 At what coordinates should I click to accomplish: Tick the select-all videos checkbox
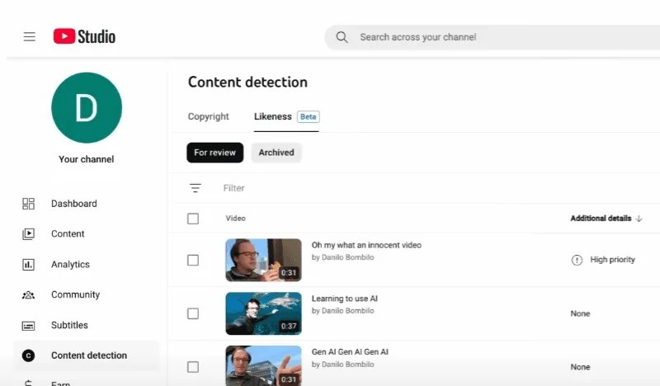[193, 219]
